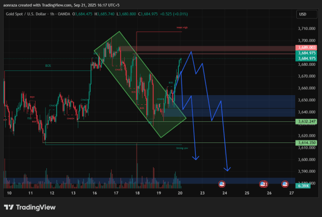Open the USD currency selector
Image resolution: width=322 pixels, height=217 pixels.
(307, 14)
